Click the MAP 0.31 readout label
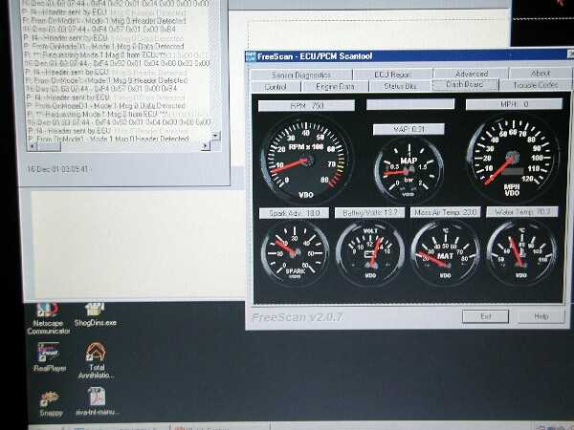The height and width of the screenshot is (430, 574). (408, 129)
